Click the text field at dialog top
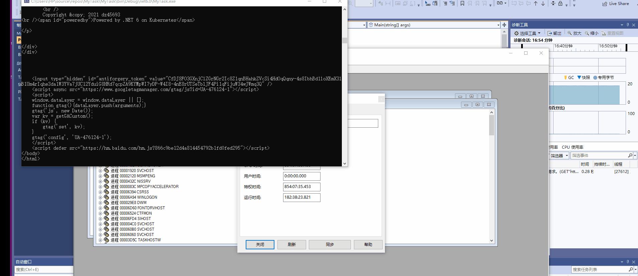The width and height of the screenshot is (638, 276). coord(363,123)
